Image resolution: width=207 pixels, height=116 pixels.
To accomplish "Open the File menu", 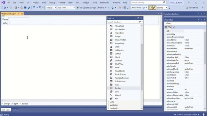I will (8, 3).
